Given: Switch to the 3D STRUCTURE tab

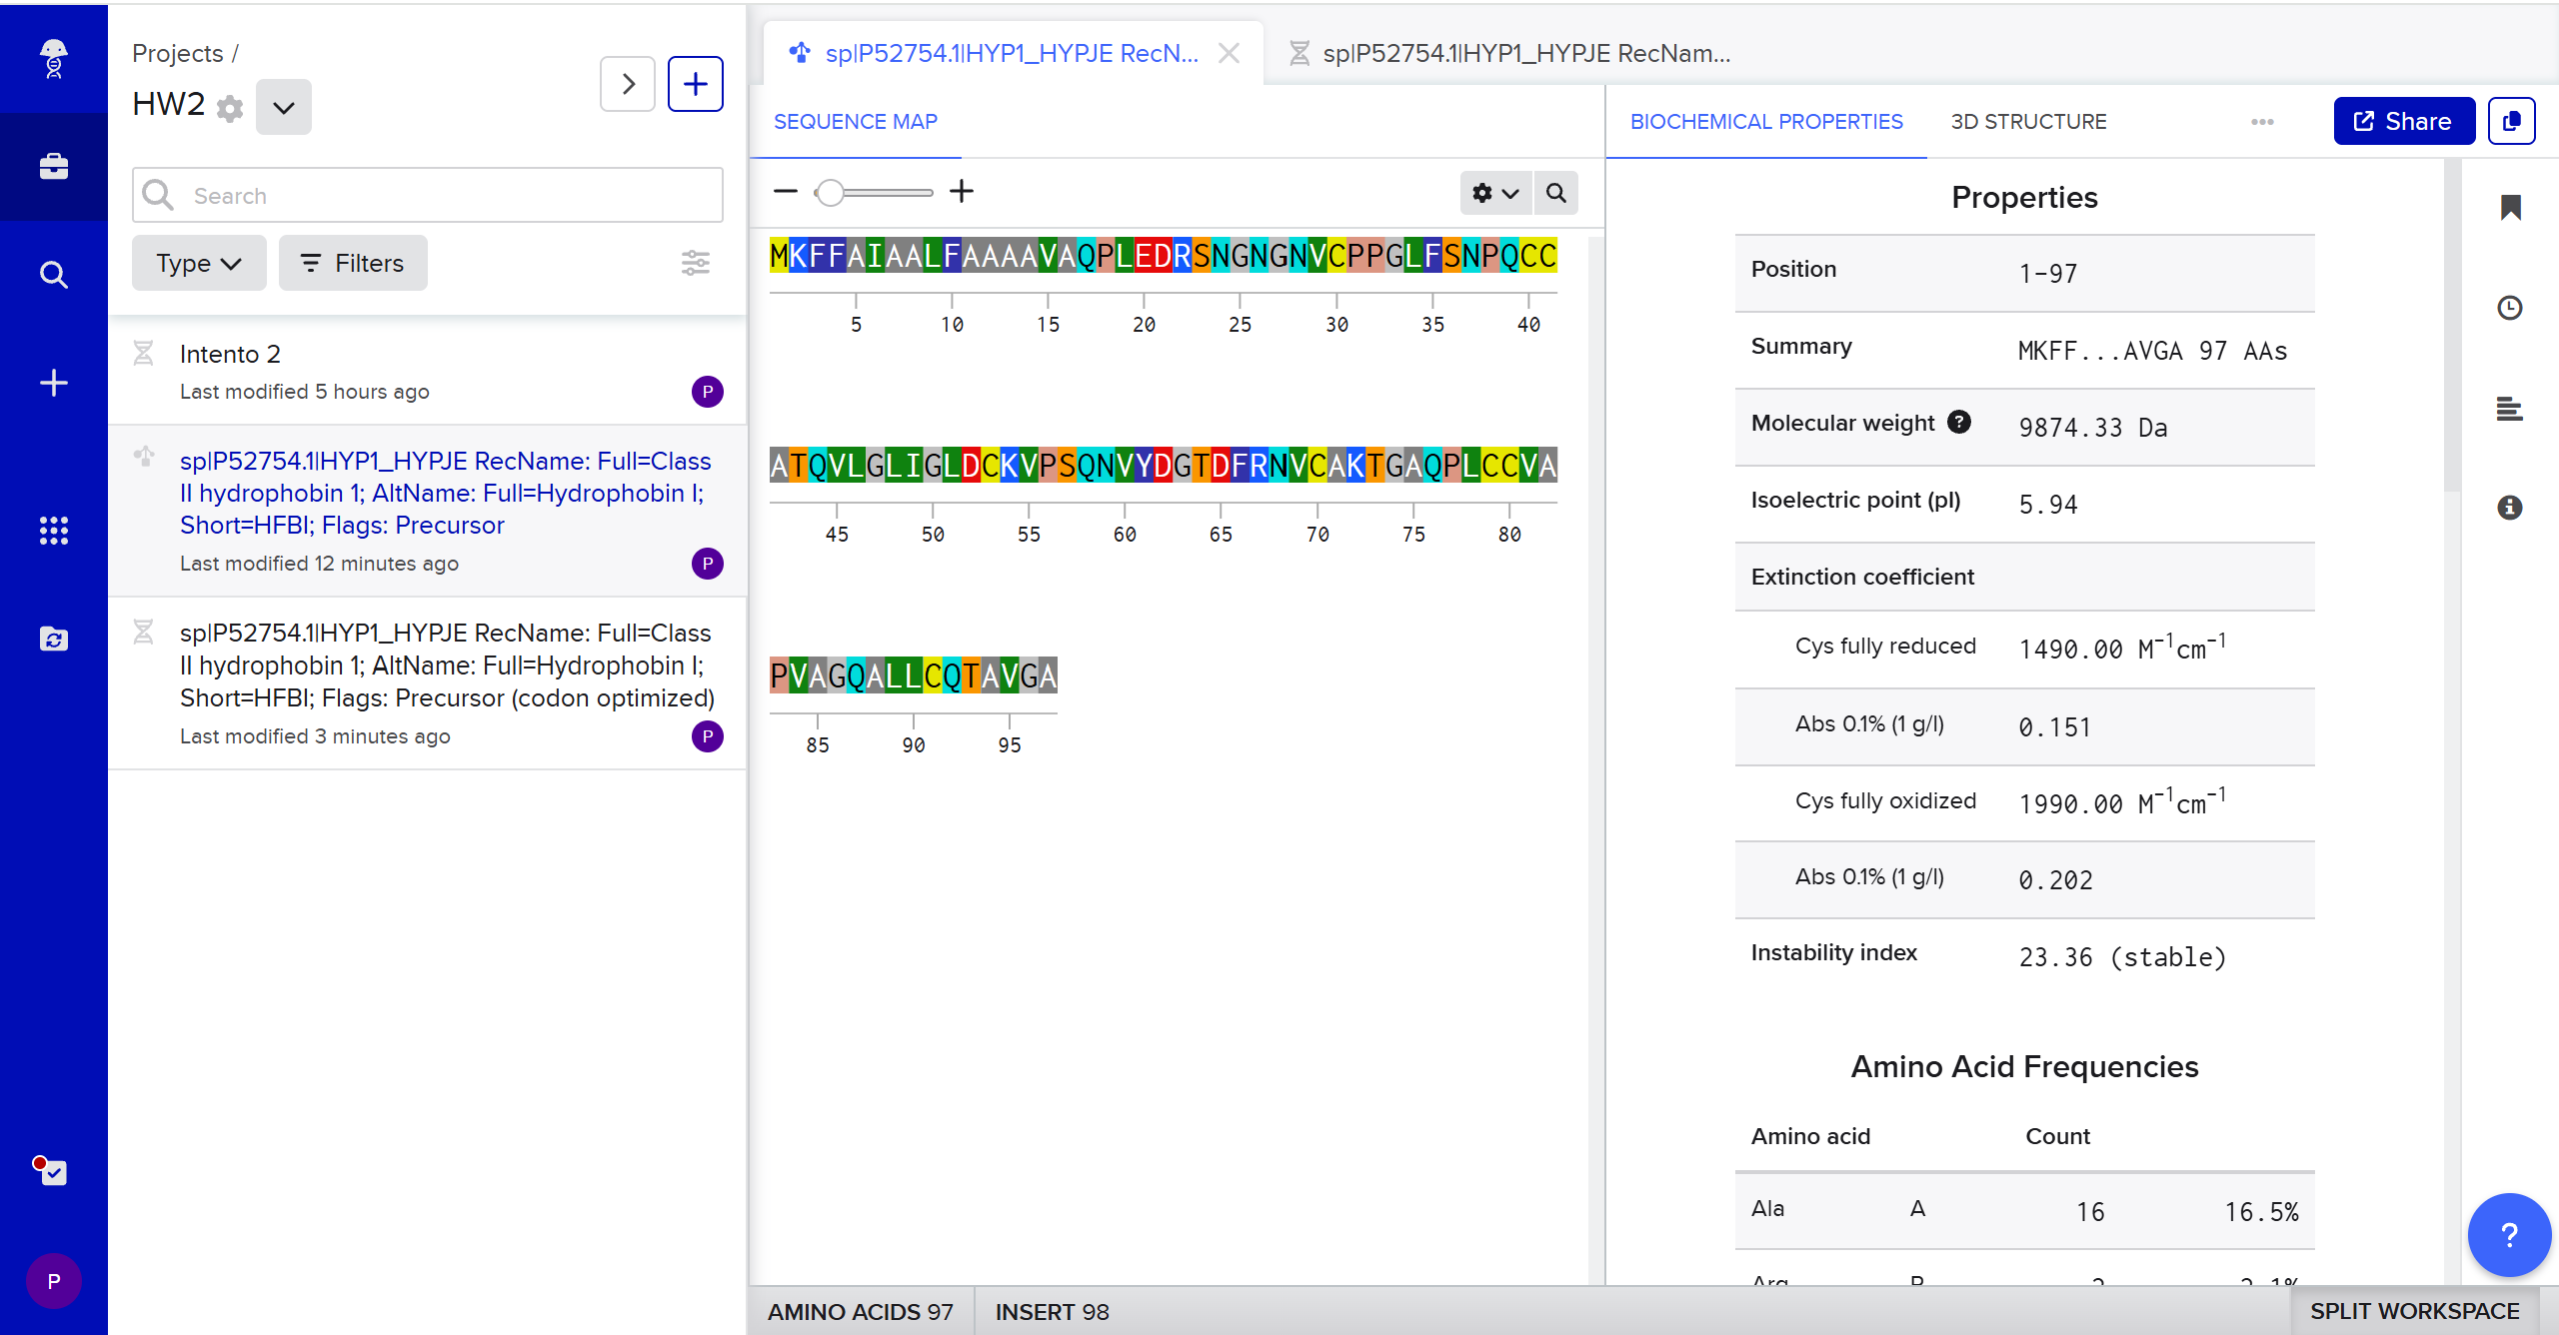Looking at the screenshot, I should click(2028, 122).
